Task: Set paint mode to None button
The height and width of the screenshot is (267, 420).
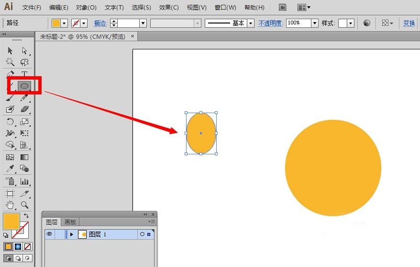Action: pyautogui.click(x=27, y=246)
